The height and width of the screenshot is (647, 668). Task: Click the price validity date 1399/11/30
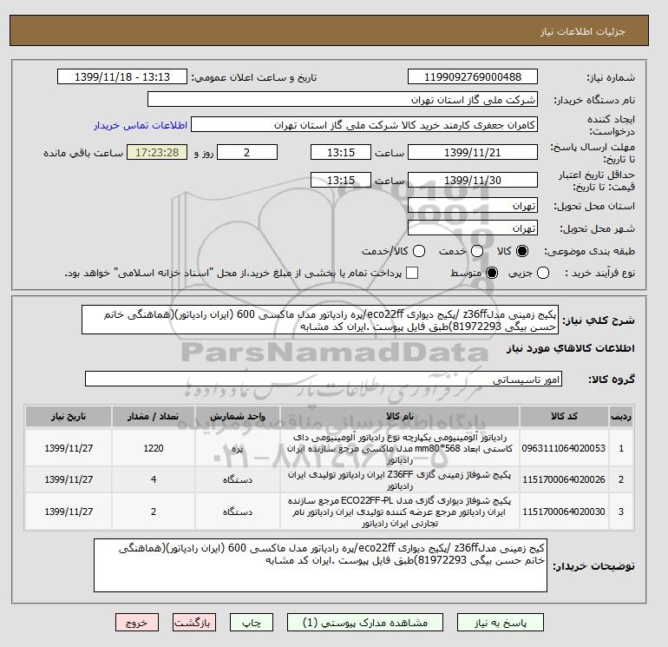pos(473,180)
